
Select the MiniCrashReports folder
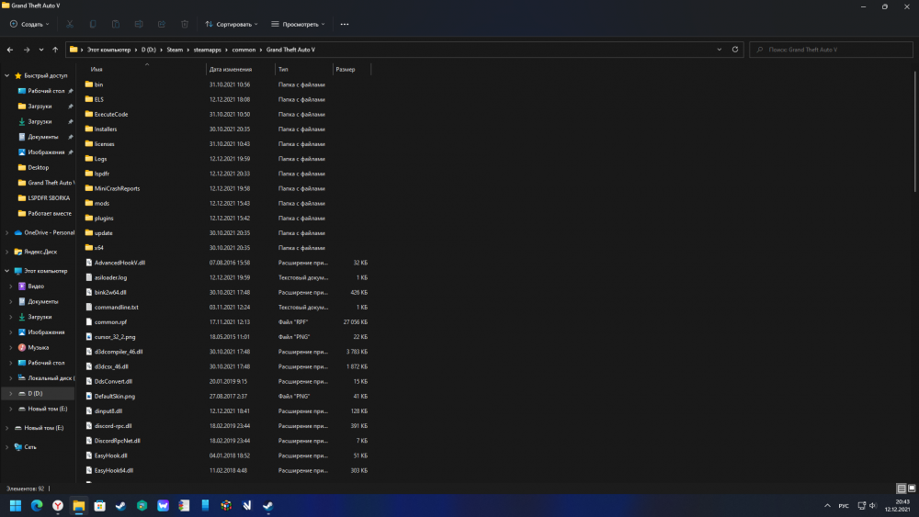coord(112,188)
